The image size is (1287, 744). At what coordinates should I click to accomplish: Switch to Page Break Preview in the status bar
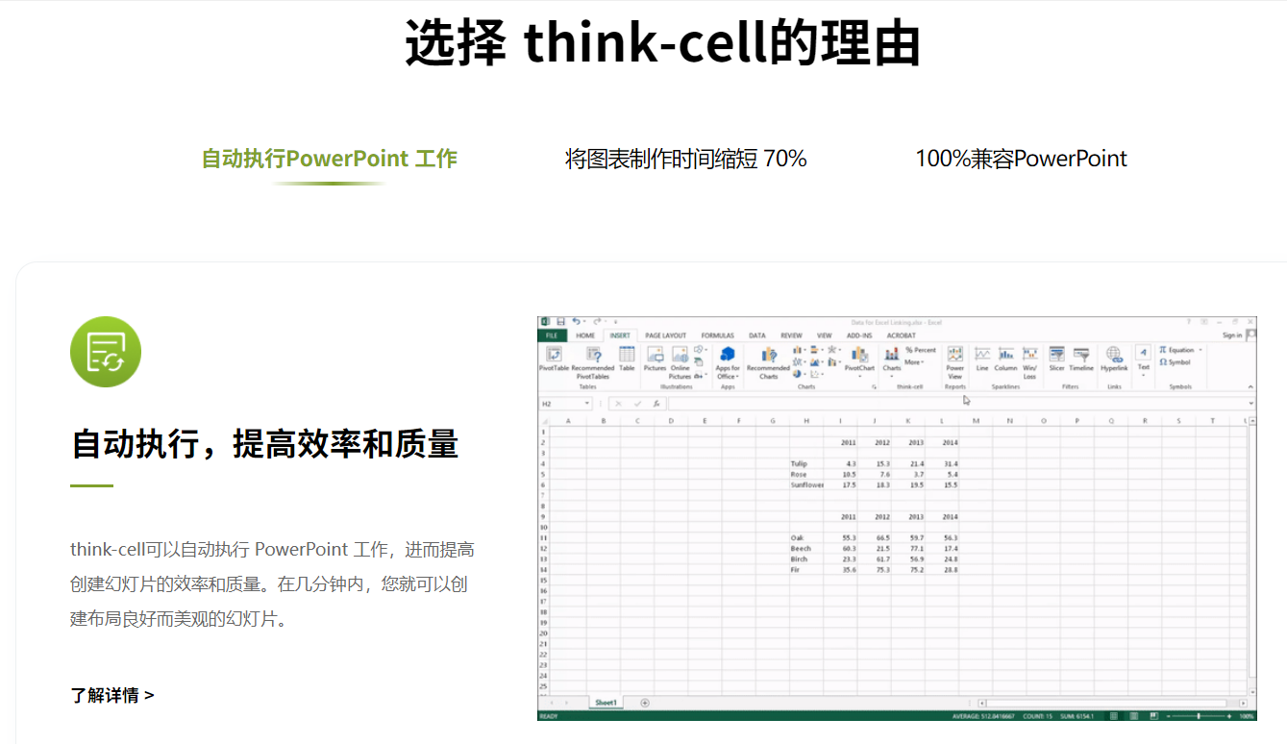point(1154,716)
